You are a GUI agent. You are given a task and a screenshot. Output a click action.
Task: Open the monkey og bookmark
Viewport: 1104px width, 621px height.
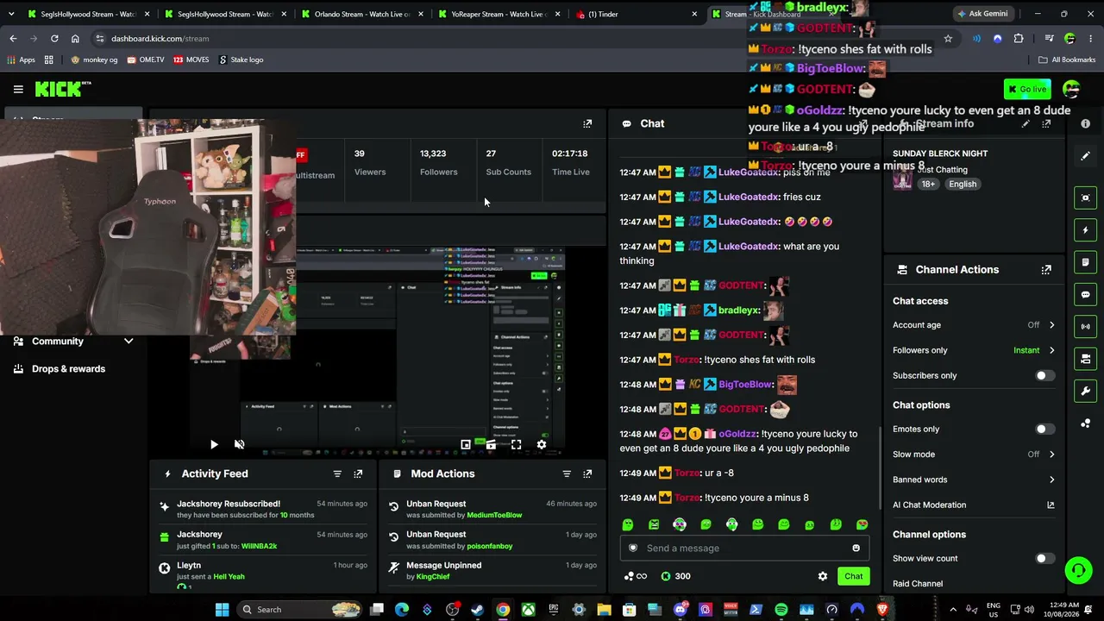(94, 60)
